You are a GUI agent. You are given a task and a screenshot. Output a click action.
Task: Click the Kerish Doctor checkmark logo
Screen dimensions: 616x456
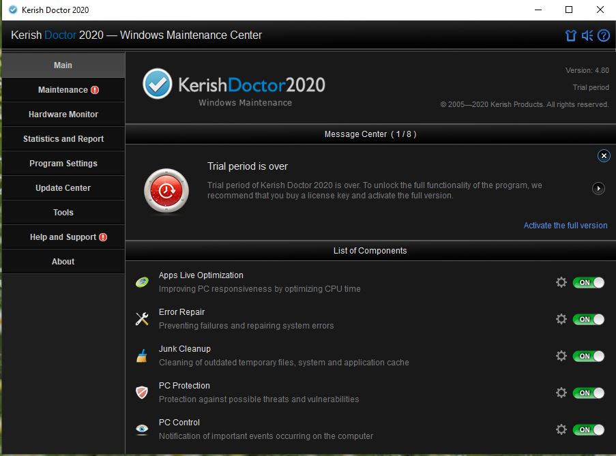(157, 84)
